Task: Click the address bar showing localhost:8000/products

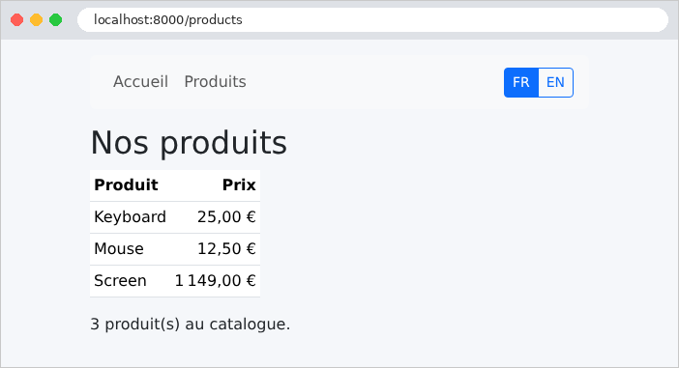Action: click(372, 20)
